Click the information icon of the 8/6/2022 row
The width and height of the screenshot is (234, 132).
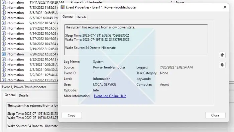4,13
